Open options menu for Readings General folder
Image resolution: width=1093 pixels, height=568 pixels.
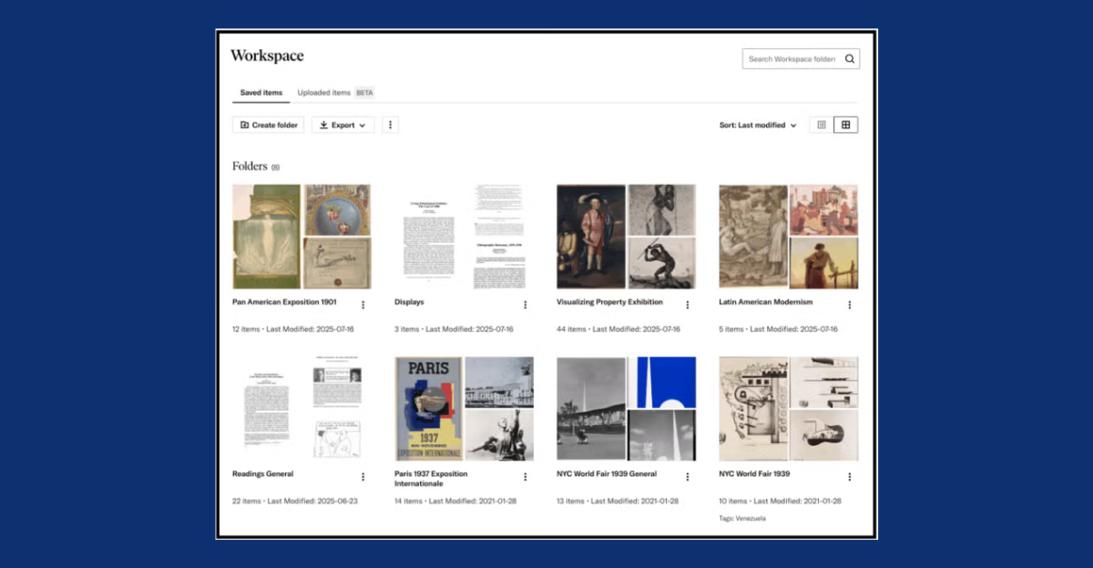point(363,477)
